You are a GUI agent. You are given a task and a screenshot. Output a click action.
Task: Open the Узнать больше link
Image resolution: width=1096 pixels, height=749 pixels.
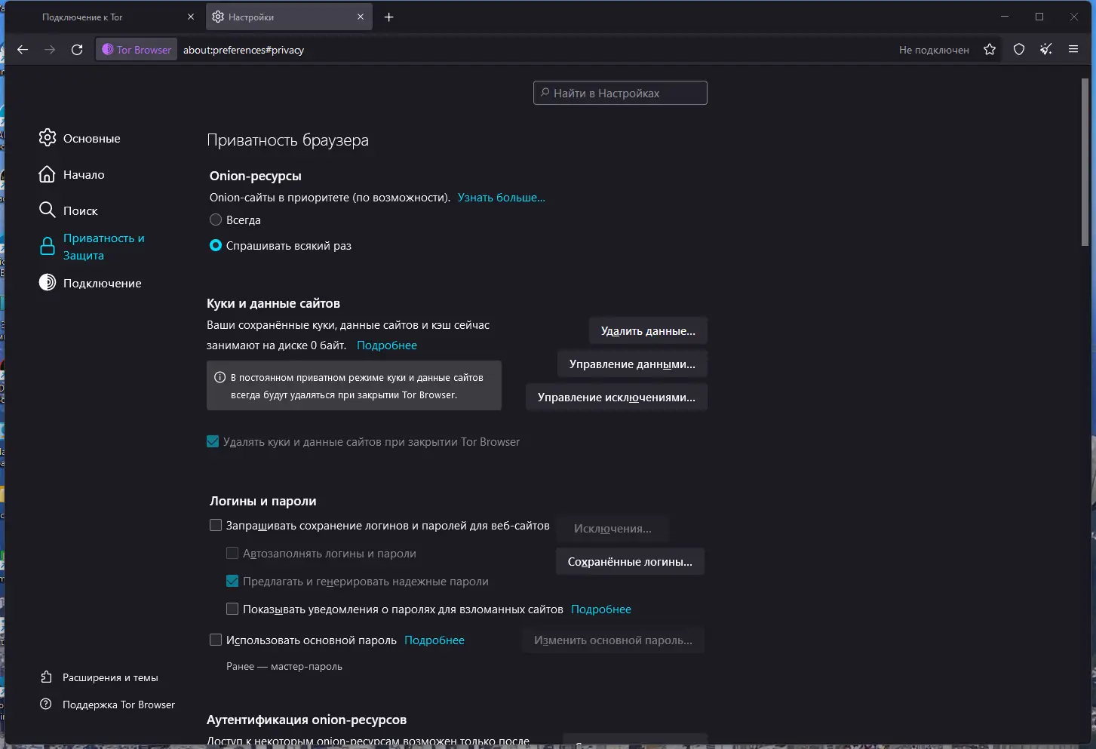pyautogui.click(x=501, y=197)
